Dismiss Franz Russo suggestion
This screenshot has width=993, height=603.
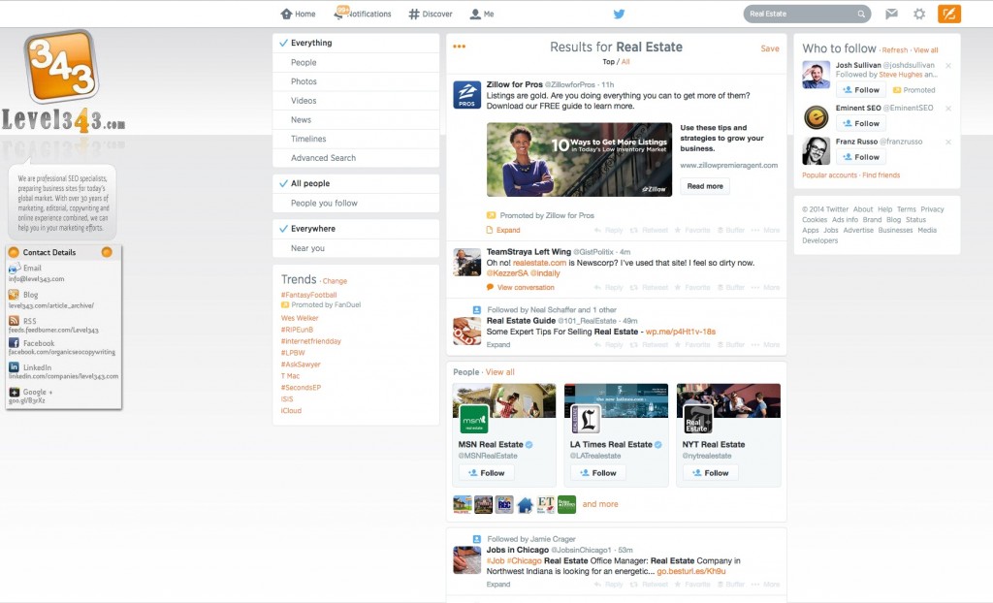click(948, 142)
